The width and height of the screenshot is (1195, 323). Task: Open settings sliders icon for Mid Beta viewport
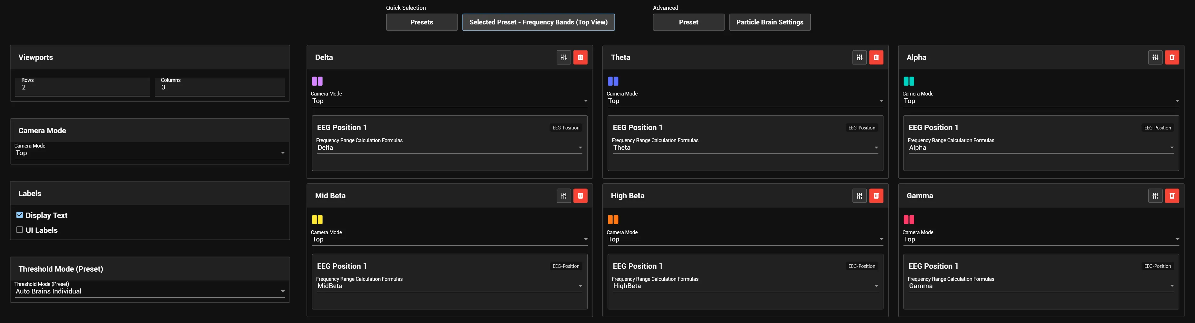[564, 196]
